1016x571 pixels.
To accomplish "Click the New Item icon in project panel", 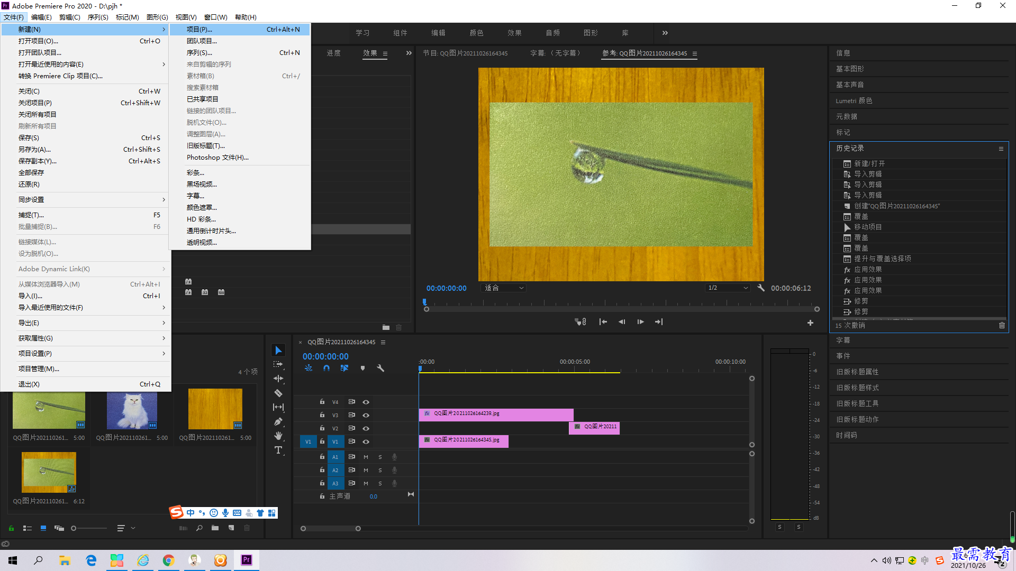I will 231,528.
